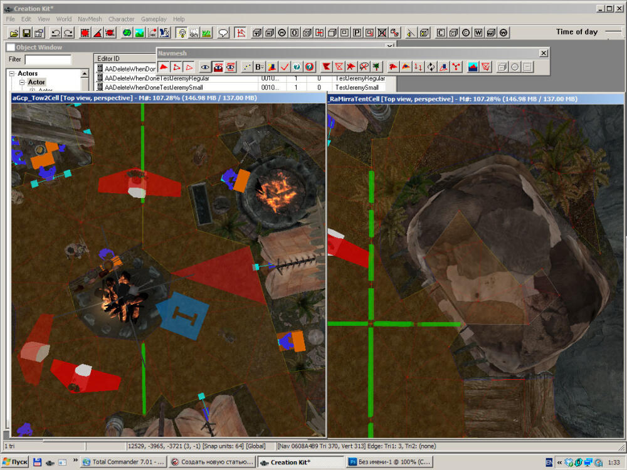Open the Edit menu

pyautogui.click(x=26, y=19)
